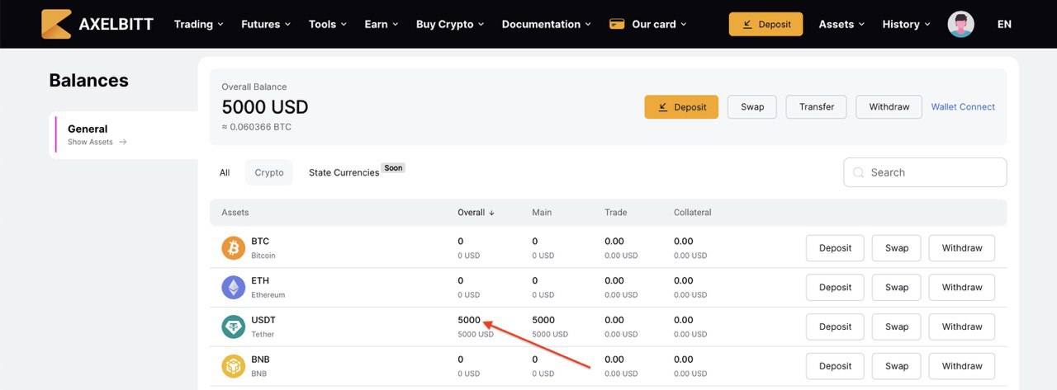
Task: Click Swap in the BNB row
Action: pos(897,366)
